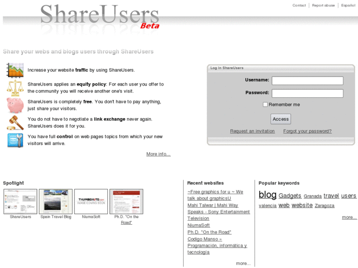Select the valencia keyword

pyautogui.click(x=267, y=206)
